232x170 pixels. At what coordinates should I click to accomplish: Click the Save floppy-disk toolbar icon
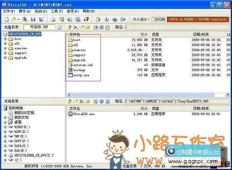(x=33, y=20)
